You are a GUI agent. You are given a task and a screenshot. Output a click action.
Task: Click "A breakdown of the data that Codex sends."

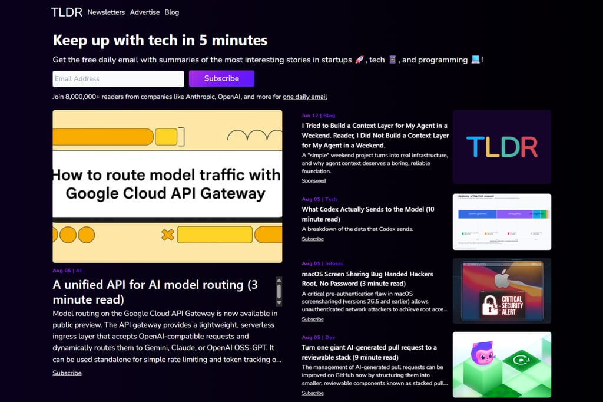pos(357,229)
